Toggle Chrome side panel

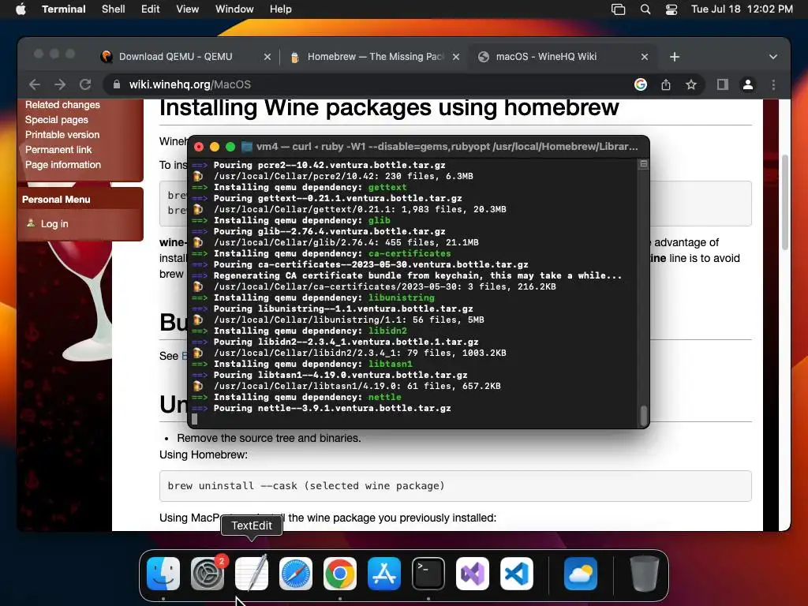[723, 84]
